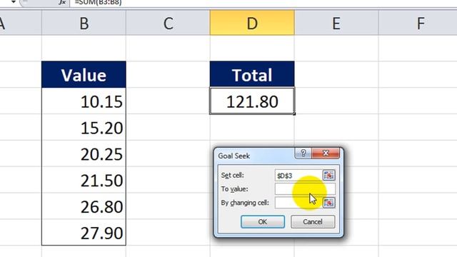This screenshot has height=257, width=457.
Task: Click the Set cell range selector icon
Action: click(328, 175)
